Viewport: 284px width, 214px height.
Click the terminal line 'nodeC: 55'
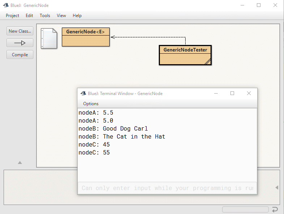[94, 153]
